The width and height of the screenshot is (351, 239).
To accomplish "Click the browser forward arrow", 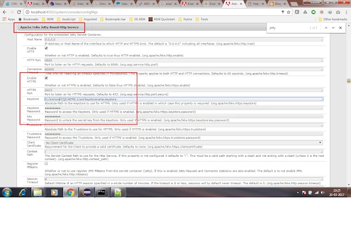I will pos(12,12).
